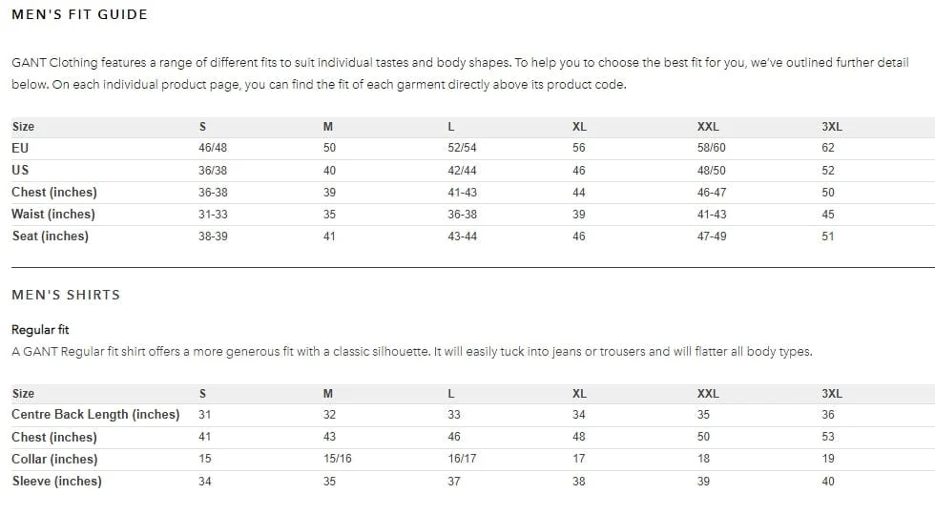
Task: Select the 52/54 EU size value for L
Action: (x=462, y=148)
